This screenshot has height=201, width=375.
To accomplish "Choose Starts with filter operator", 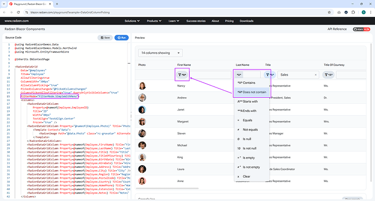I will click(252, 102).
